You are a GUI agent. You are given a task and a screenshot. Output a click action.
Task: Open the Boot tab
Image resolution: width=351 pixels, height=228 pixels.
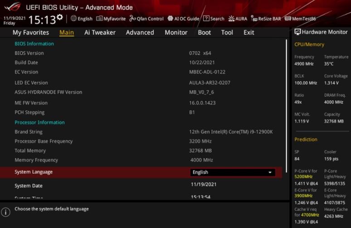pyautogui.click(x=204, y=33)
